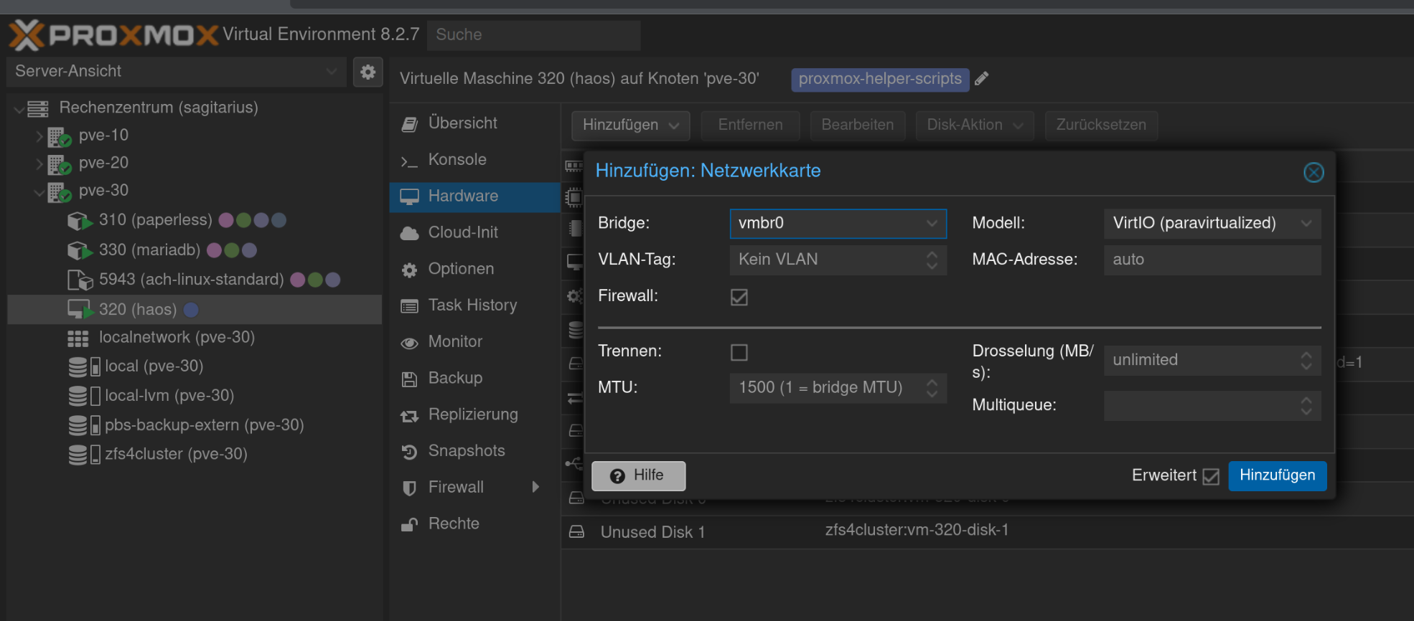Viewport: 1414px width, 621px height.
Task: Focus the Suche search field
Action: (534, 35)
